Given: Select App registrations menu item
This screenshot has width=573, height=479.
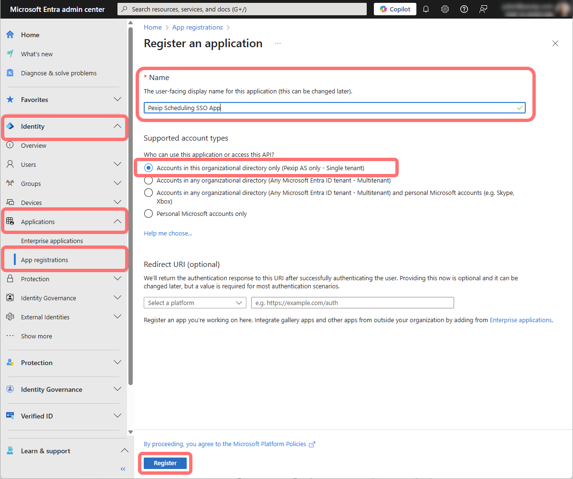Looking at the screenshot, I should point(44,260).
